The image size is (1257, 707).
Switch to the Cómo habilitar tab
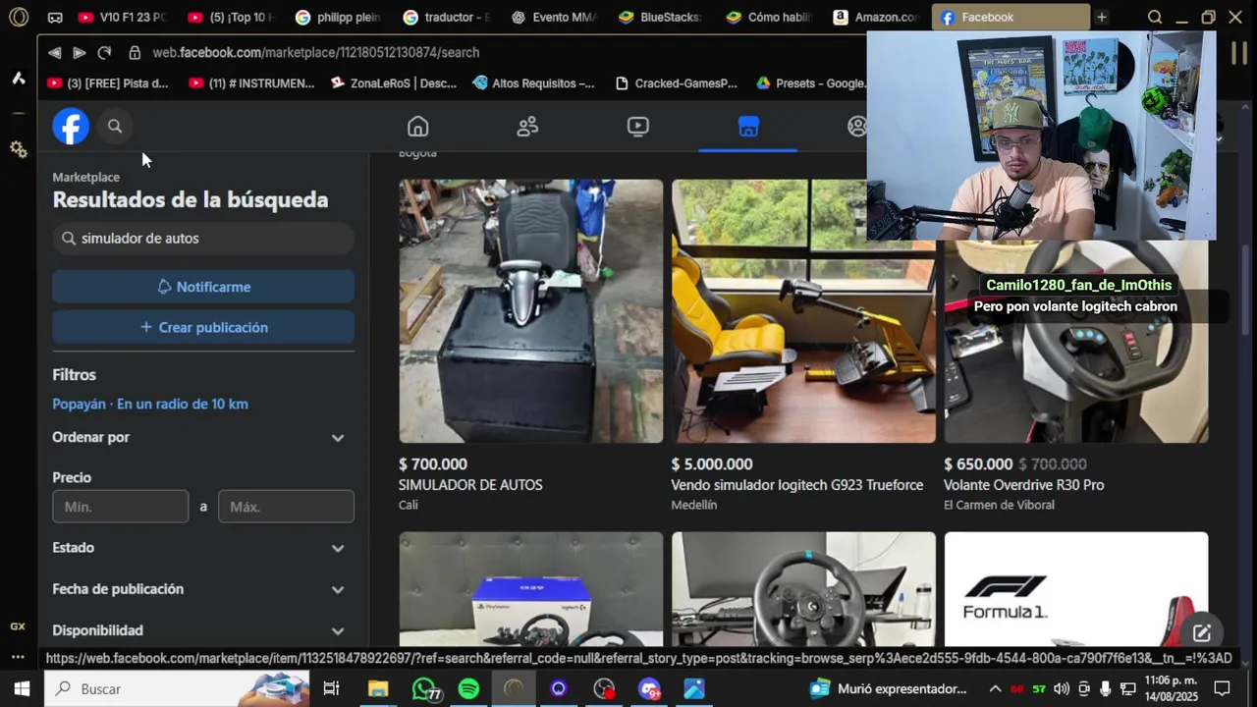[x=770, y=17]
